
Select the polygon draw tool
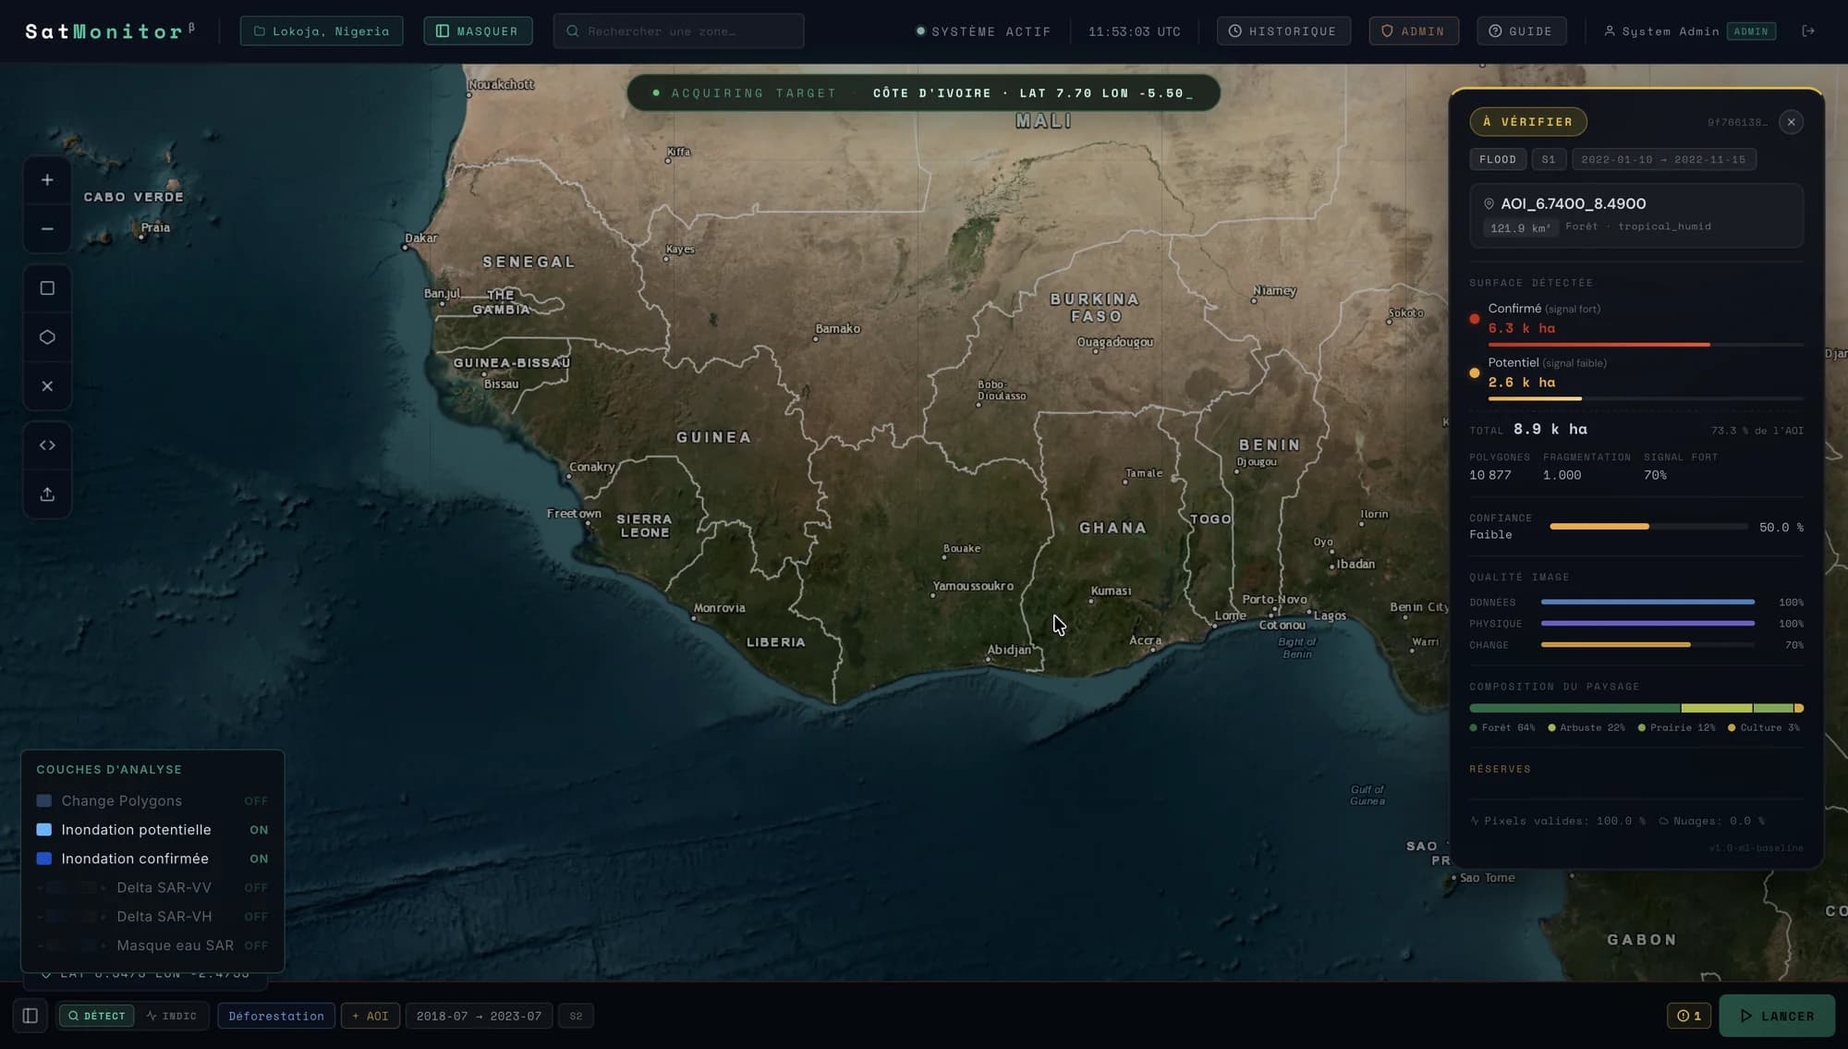pos(47,337)
